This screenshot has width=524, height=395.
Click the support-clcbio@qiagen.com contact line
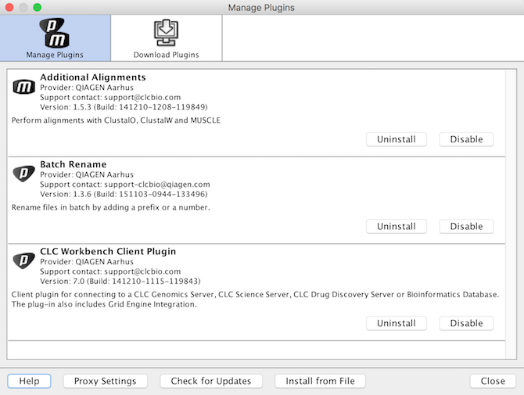pyautogui.click(x=125, y=185)
